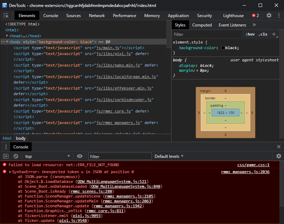The image size is (284, 224).
Task: Open the rmmz_managers.js:2063 link
Action: [x=127, y=201]
